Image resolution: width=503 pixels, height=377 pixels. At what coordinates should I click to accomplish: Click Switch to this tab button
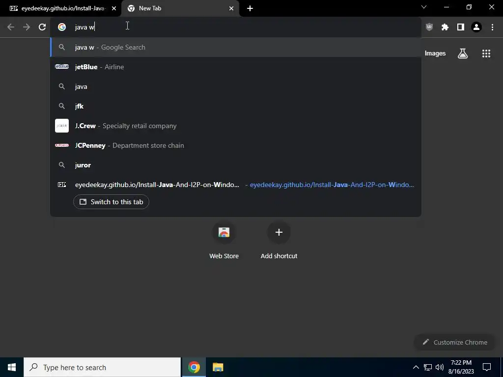pyautogui.click(x=111, y=202)
